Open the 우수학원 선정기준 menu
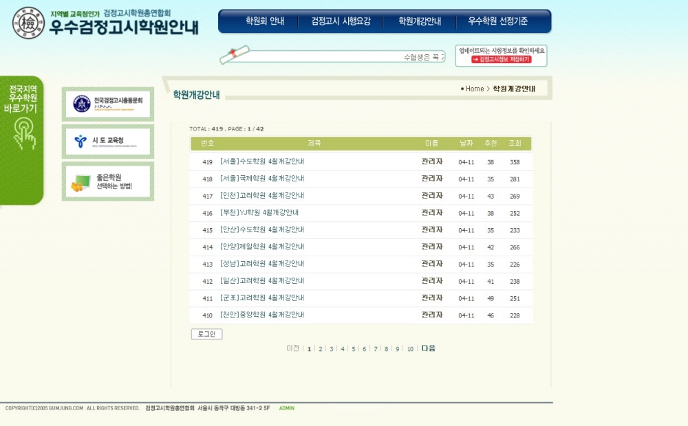Screen dimensions: 688x426 tap(497, 21)
